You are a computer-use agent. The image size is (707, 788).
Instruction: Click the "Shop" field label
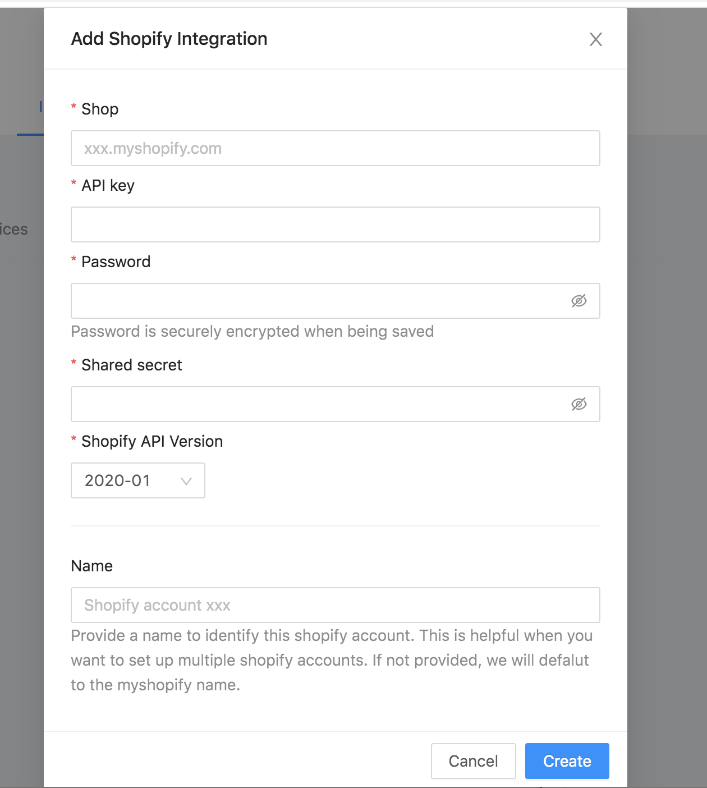point(100,109)
